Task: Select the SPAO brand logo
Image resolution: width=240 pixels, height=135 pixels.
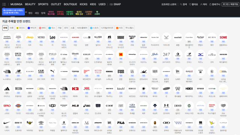Action: pos(7,106)
